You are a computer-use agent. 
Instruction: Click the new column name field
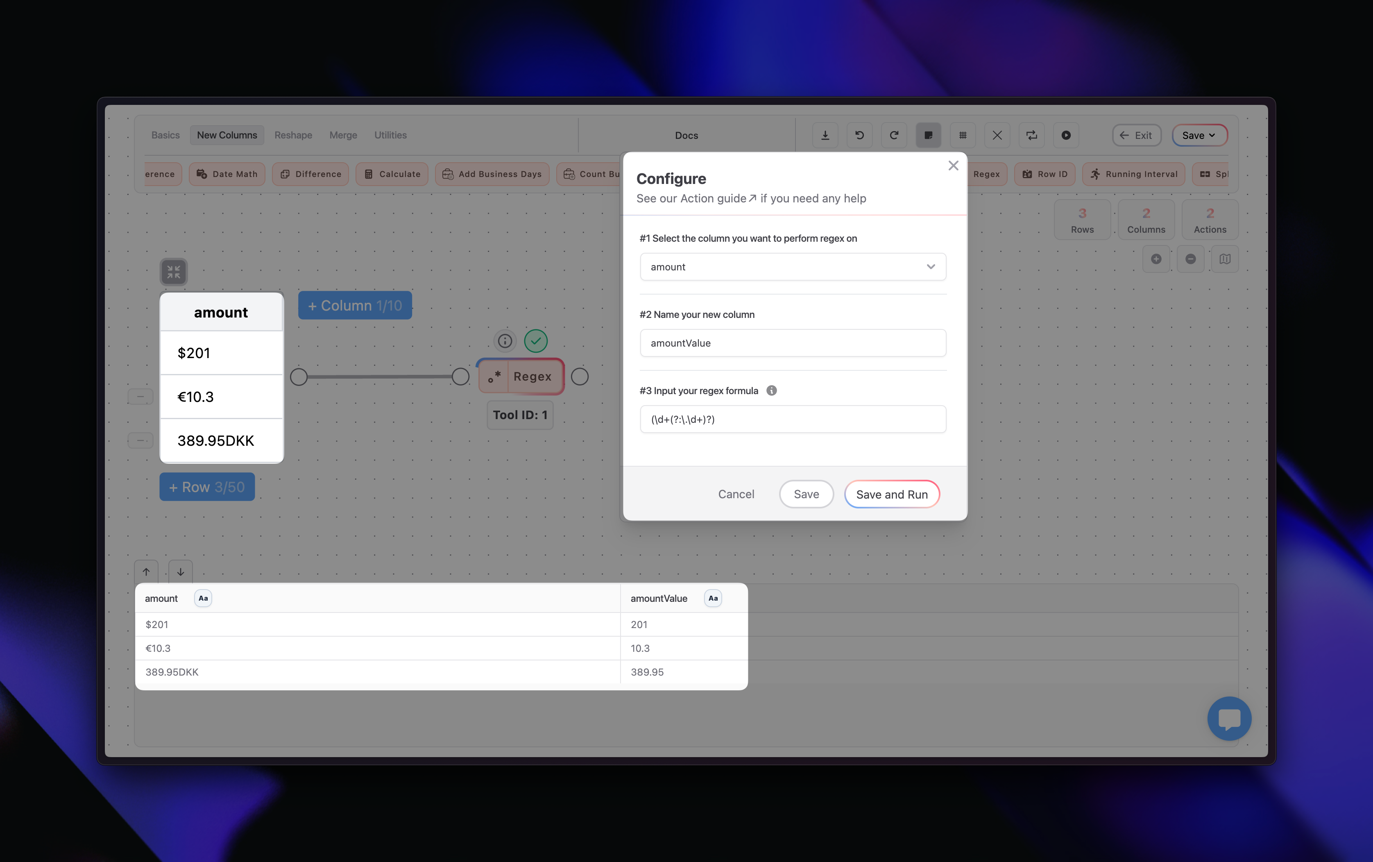[x=793, y=343]
